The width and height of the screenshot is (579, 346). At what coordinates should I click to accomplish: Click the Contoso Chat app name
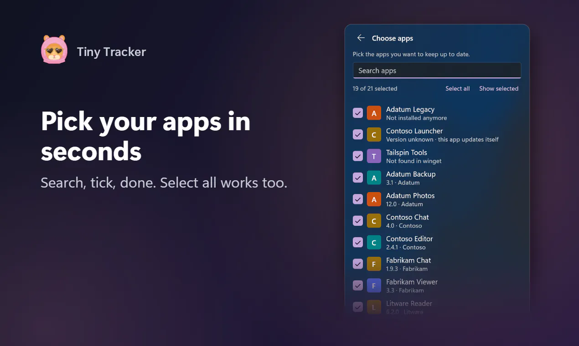tap(408, 217)
